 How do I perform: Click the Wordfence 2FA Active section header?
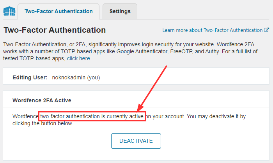tap(42, 100)
